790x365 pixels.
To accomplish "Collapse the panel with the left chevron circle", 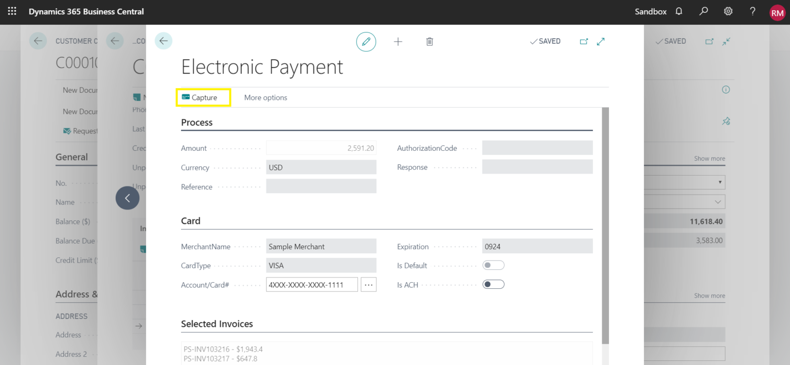I will tap(128, 198).
